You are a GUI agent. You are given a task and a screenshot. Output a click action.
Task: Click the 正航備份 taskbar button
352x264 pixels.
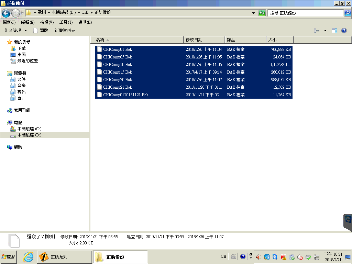[x=120, y=257]
